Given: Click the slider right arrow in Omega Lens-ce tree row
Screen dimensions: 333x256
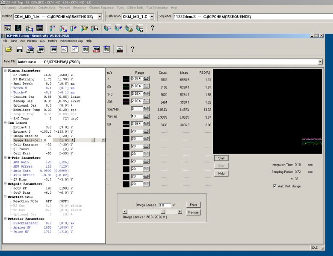Looking at the screenshot, I should tap(103, 140).
